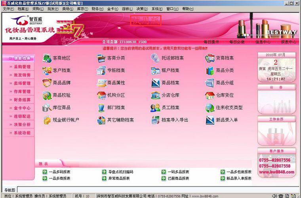Open the 商品校验 icon

47,95
